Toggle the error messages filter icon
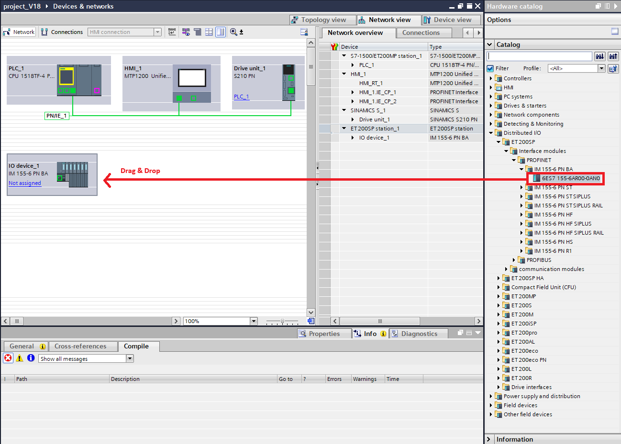Screen dimensions: 621x444 (x=8, y=358)
